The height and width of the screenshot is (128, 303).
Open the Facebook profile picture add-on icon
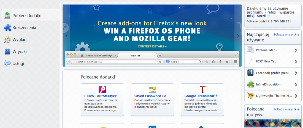[250, 73]
